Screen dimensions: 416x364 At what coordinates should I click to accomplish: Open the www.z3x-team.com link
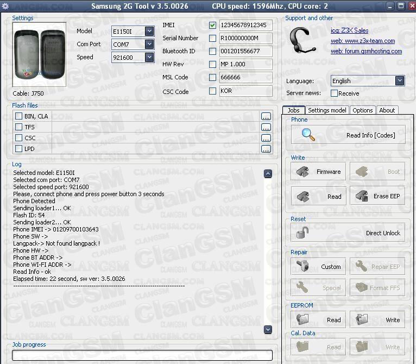pyautogui.click(x=363, y=41)
